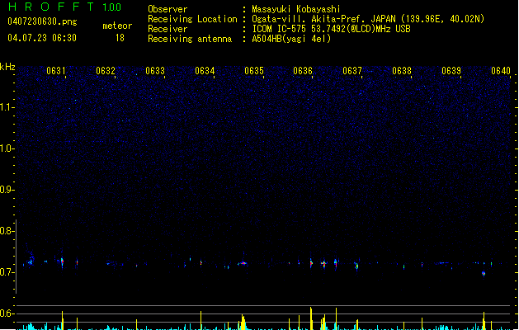Screen dimensions: 519x330
Task: Click the 0631 time marker
Action: click(55, 71)
